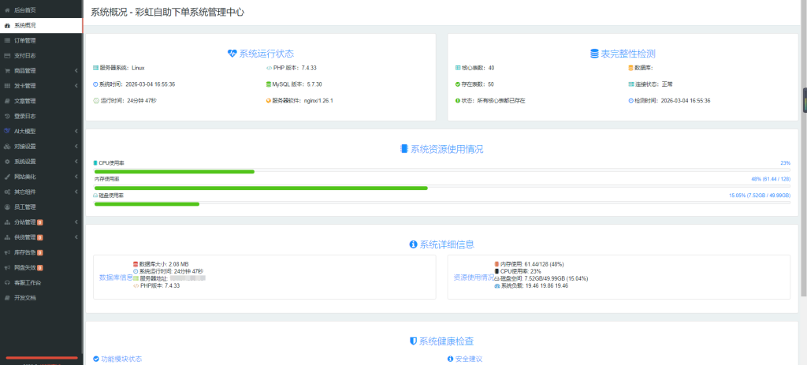This screenshot has width=807, height=365.
Task: Click the 功能模块状态 heading link
Action: (x=121, y=359)
